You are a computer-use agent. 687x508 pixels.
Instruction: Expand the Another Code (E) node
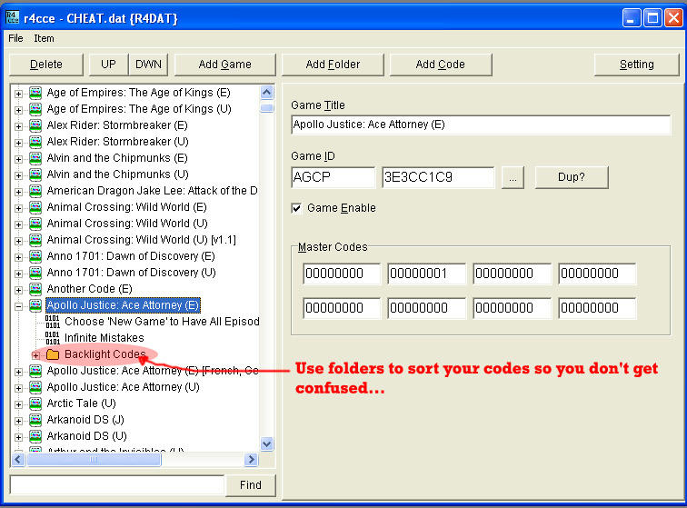18,290
